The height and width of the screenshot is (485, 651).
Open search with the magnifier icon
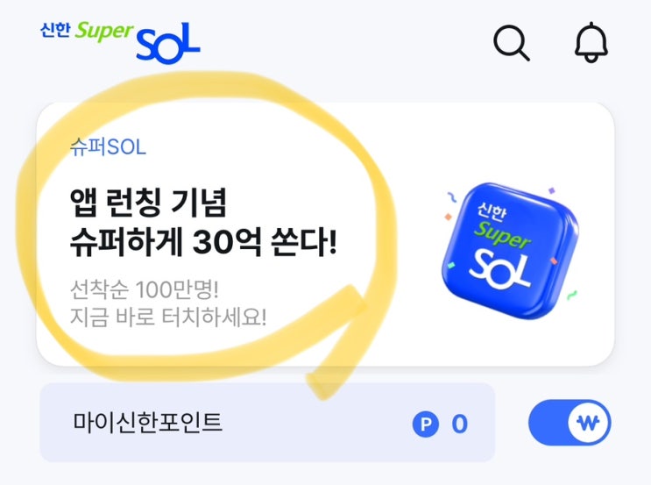(512, 43)
